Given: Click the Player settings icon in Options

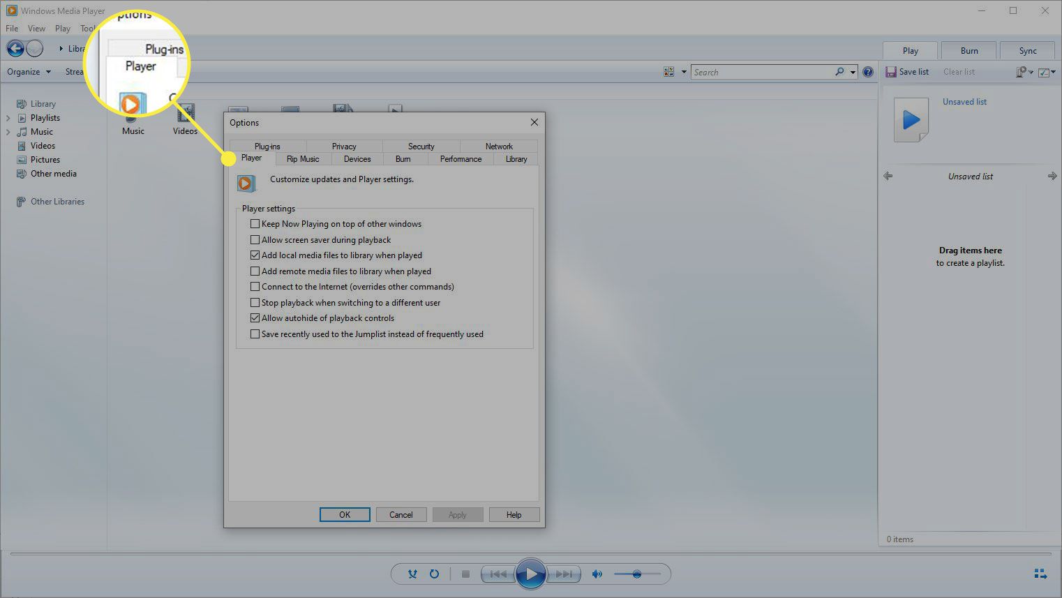Looking at the screenshot, I should pos(246,183).
